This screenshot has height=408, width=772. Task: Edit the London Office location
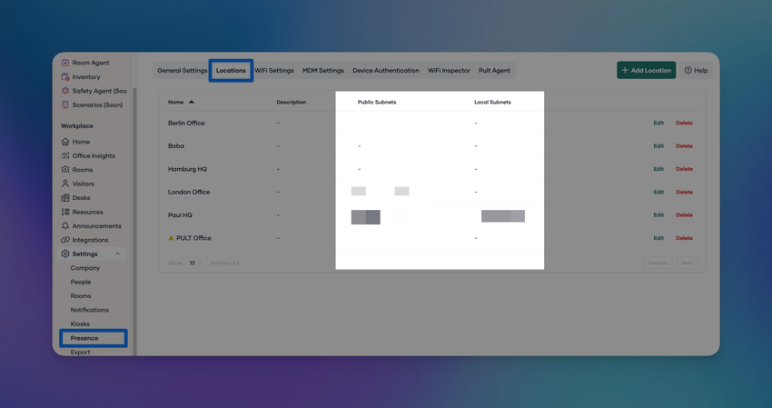tap(658, 192)
